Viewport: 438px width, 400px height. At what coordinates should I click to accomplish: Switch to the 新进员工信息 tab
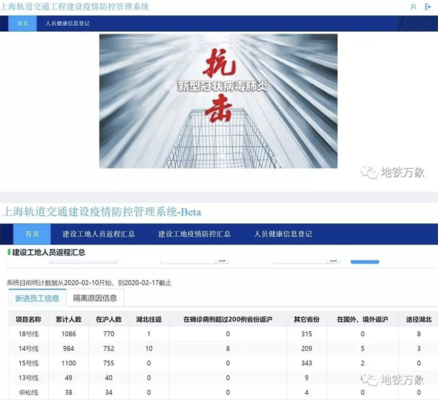tap(37, 298)
